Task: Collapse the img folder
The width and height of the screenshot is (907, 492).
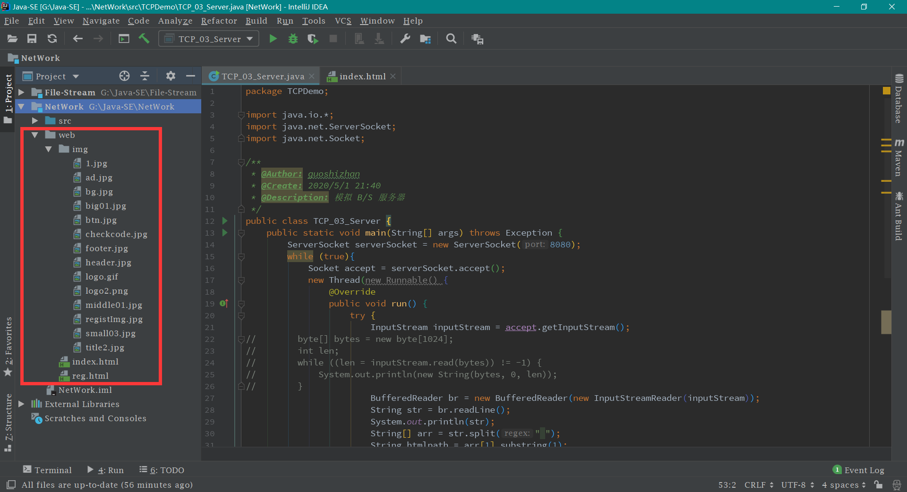Action: tap(49, 149)
